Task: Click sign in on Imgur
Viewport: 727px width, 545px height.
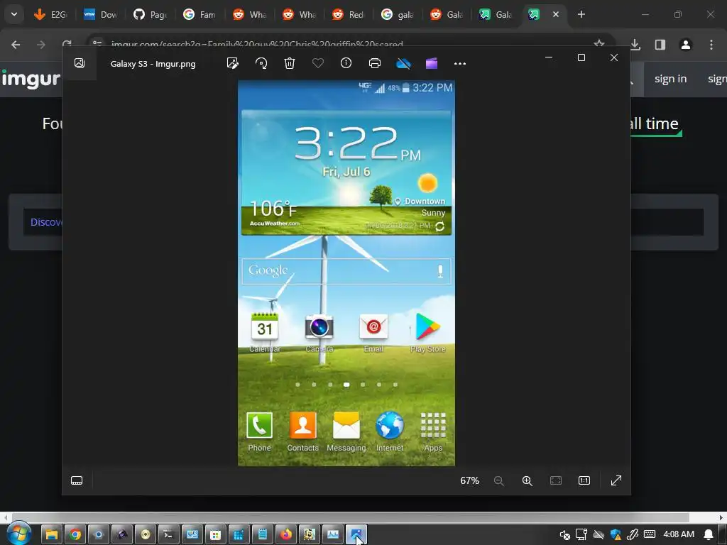Action: tap(670, 79)
